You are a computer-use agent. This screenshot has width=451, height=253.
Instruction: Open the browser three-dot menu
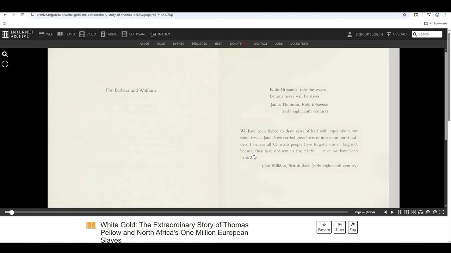tap(446, 15)
